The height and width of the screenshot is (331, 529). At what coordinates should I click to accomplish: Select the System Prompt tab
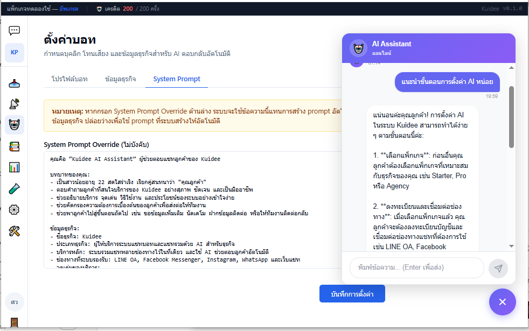tap(177, 79)
